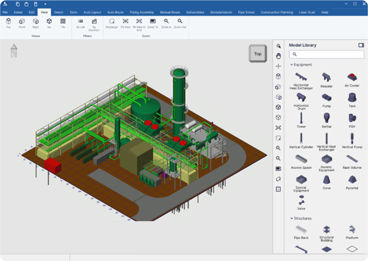Select the Air Cooler equipment item
The height and width of the screenshot is (261, 368).
(x=352, y=80)
